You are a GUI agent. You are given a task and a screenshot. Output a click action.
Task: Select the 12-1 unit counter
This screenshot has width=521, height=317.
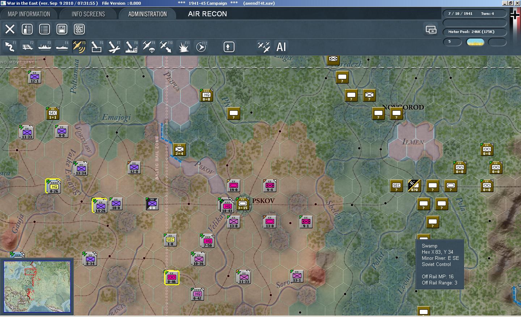[x=34, y=77]
